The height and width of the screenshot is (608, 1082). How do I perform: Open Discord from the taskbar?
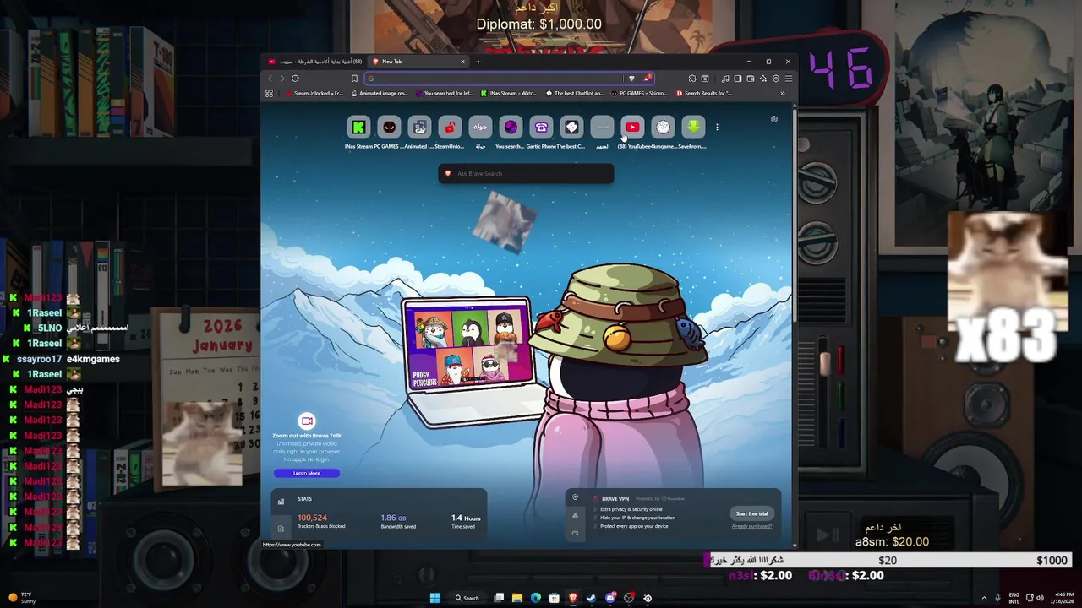(609, 598)
